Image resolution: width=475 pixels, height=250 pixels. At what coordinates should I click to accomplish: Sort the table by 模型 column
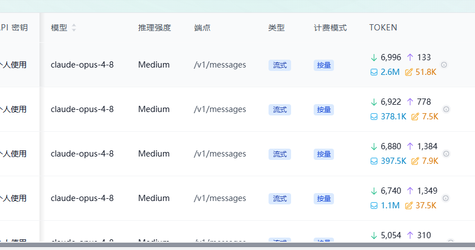click(73, 28)
